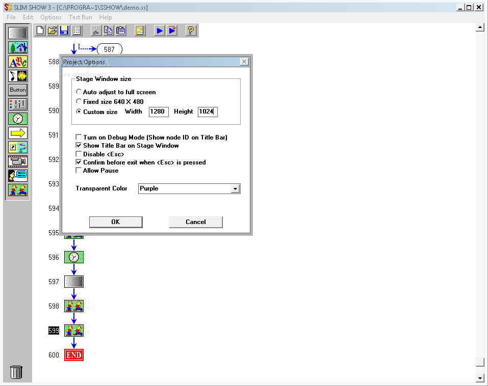The height and width of the screenshot is (386, 488).
Task: Click the vertical scrollbar down arrow
Action: pos(480,378)
